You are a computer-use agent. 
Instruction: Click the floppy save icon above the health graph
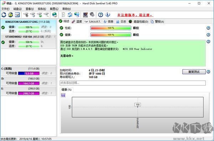63,95
